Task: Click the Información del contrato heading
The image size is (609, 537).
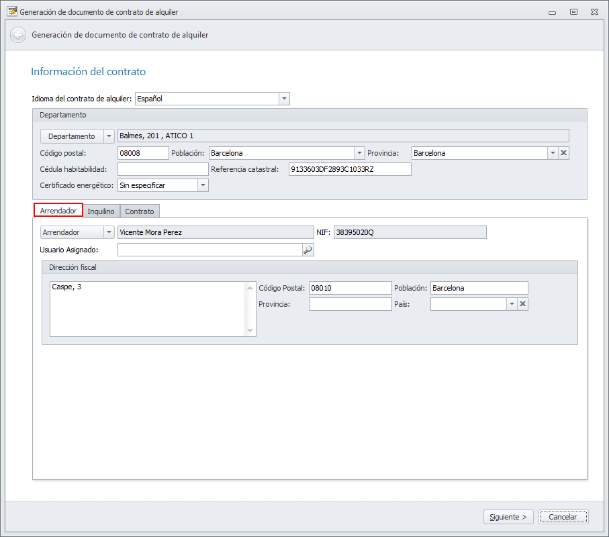Action: point(88,71)
